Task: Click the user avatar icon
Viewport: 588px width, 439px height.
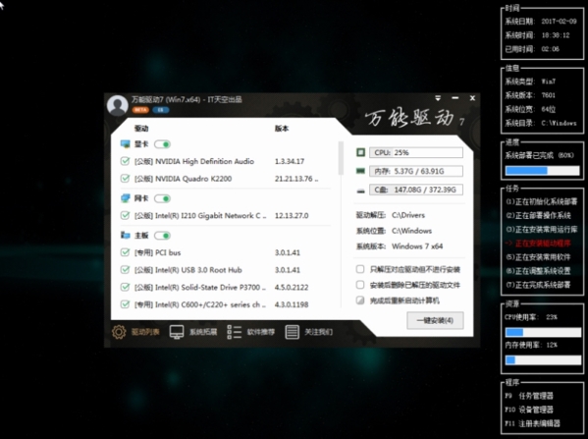Action: (x=118, y=105)
